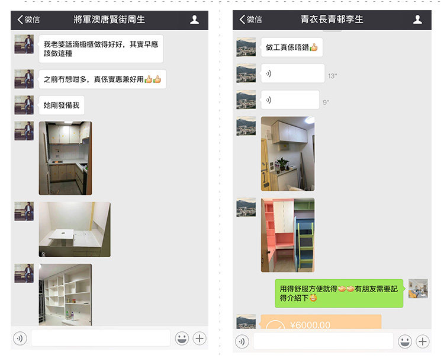Tap 李生 avatar beside bunk bed photo

[x=246, y=207]
